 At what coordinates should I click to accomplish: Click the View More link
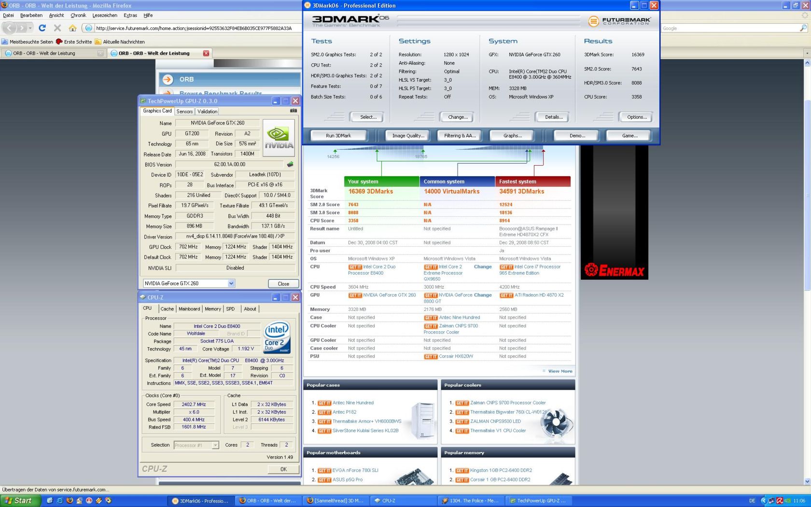click(x=560, y=371)
